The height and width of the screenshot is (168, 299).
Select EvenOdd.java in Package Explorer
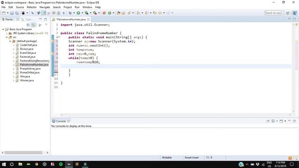[x=28, y=53]
